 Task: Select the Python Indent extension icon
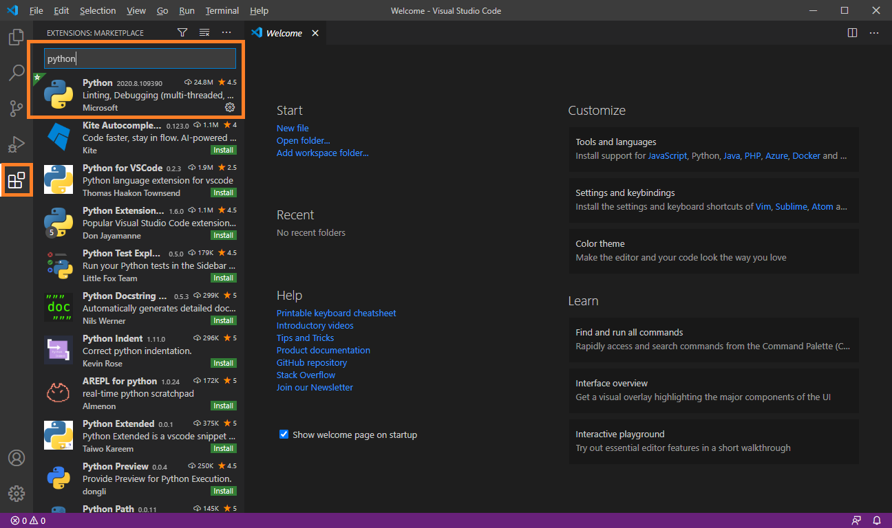point(59,350)
